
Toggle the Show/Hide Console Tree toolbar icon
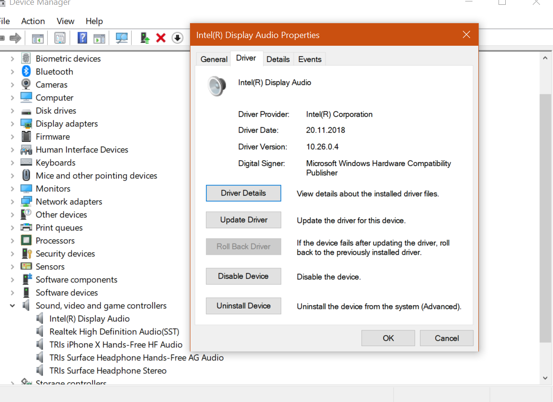click(x=38, y=38)
